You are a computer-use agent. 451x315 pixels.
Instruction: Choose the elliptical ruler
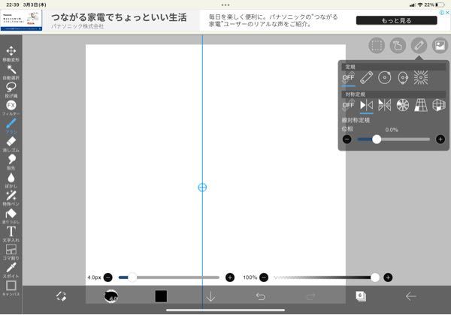[403, 78]
